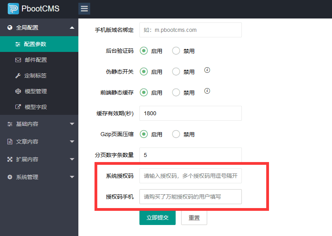Click the 重置 reset button
The image size is (332, 236).
tap(194, 217)
